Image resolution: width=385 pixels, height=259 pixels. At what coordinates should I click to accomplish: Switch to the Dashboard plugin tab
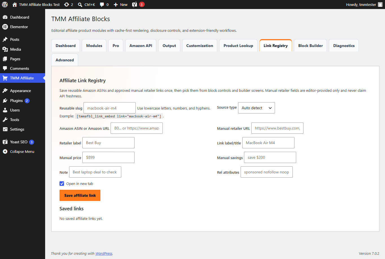click(x=65, y=46)
